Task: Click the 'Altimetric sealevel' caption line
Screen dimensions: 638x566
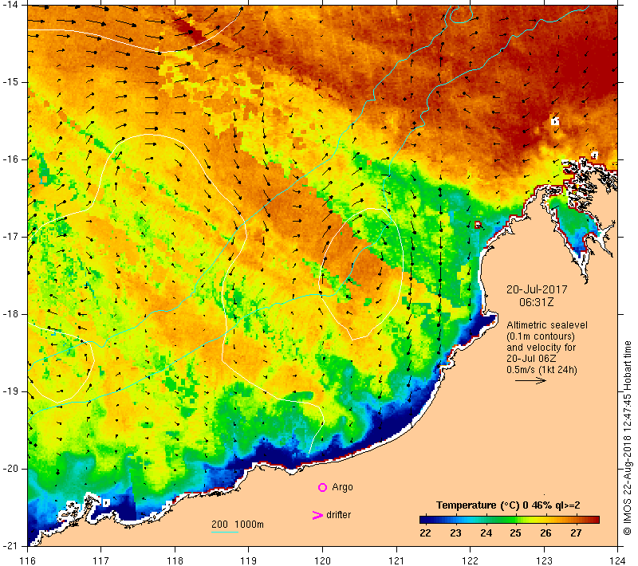Action: click(547, 325)
